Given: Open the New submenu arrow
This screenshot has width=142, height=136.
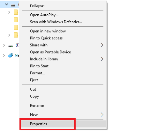Looking at the screenshot, I should [102, 114].
